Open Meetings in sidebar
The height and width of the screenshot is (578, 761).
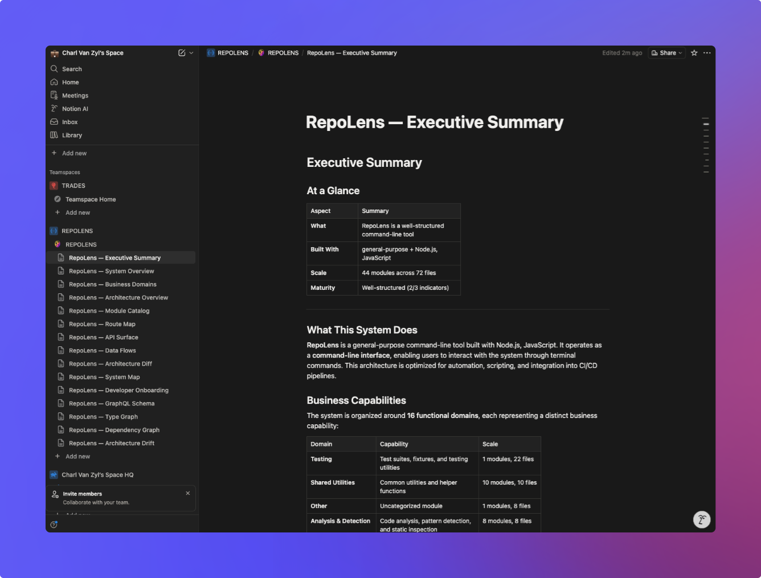tap(122, 95)
